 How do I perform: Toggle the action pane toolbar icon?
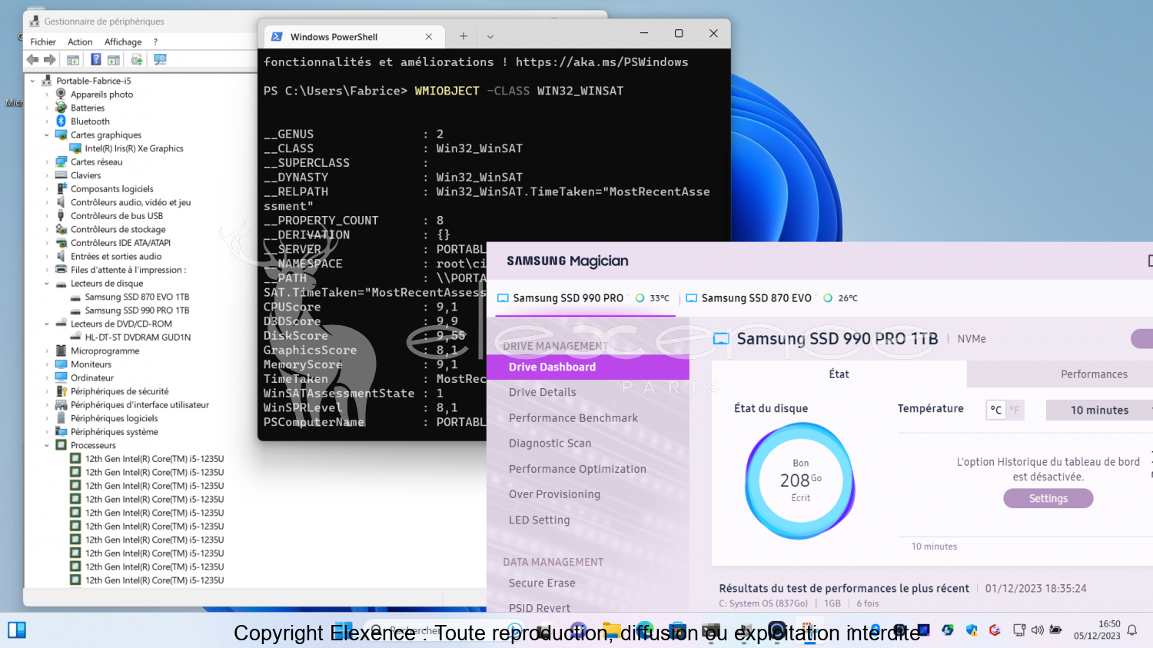114,60
